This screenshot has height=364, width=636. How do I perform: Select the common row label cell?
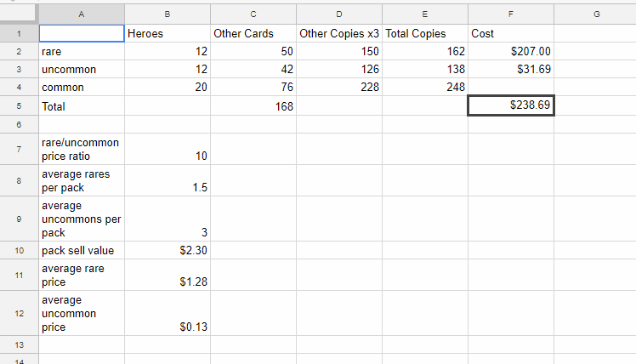tap(82, 87)
